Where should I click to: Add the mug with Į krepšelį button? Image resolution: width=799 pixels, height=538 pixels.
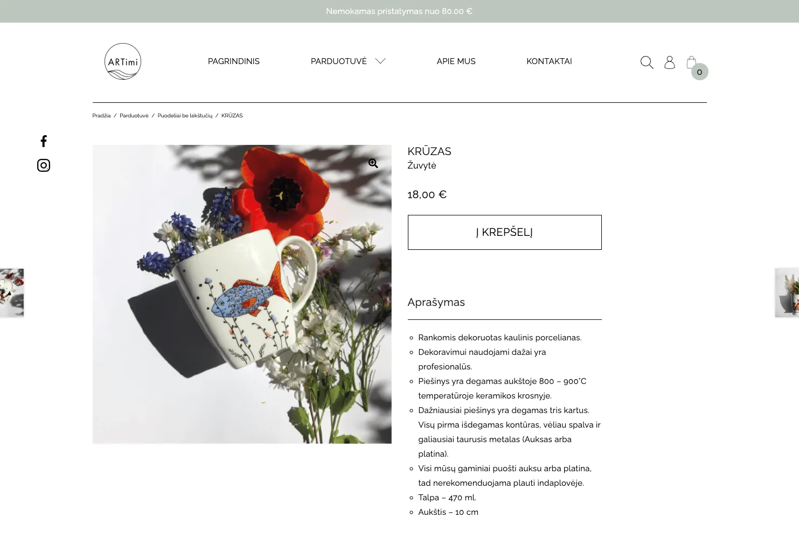(504, 232)
